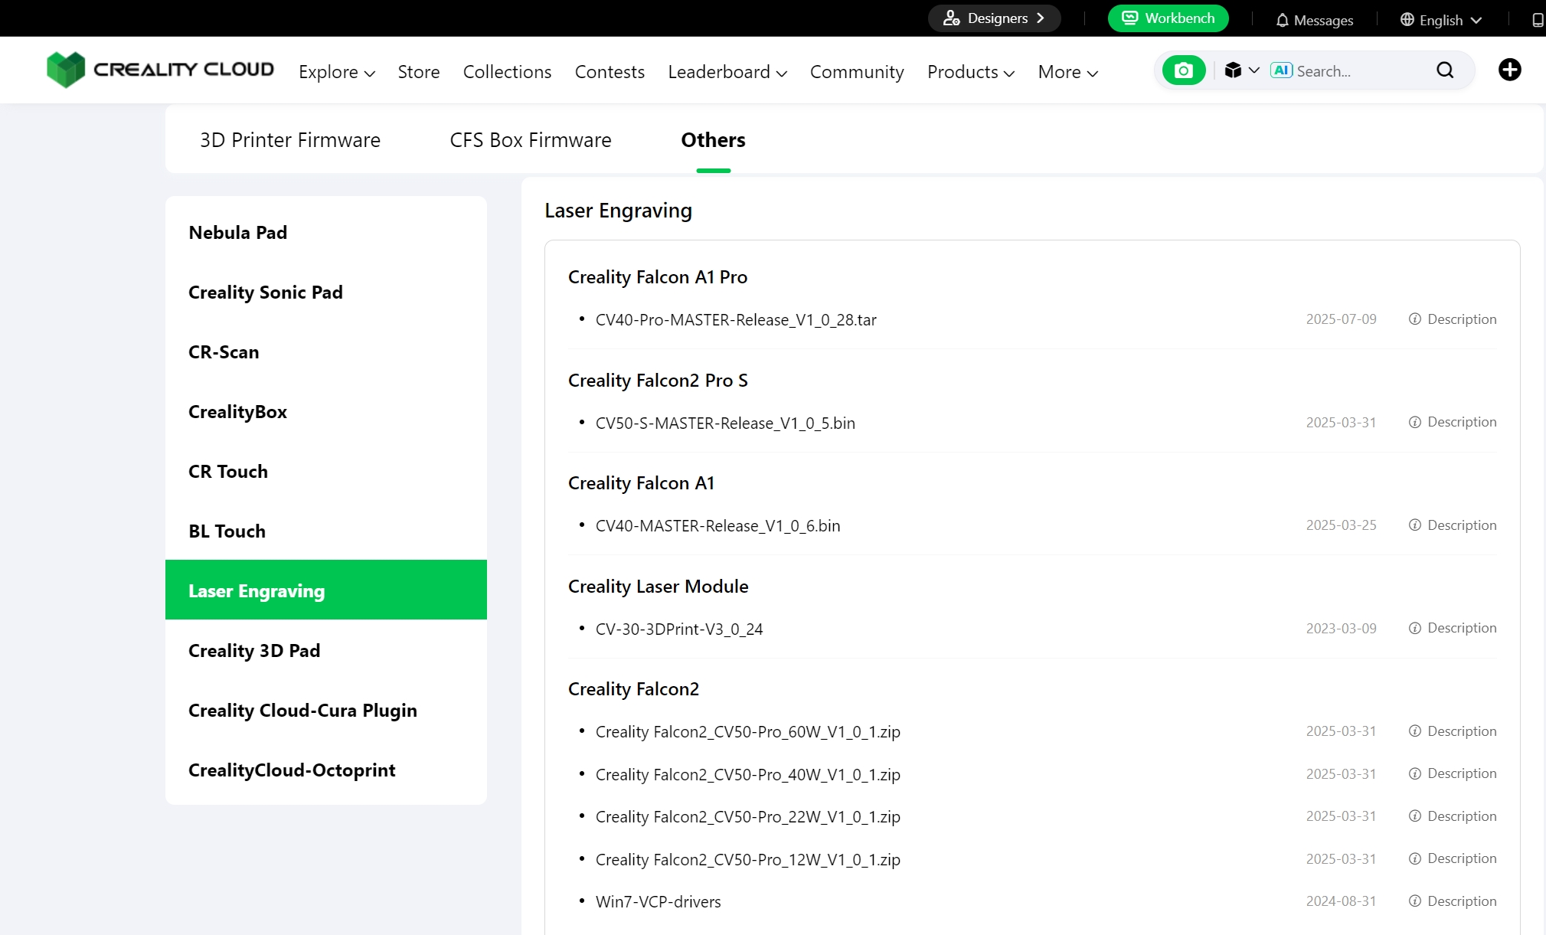Click the Designers label in top bar
1546x935 pixels.
pos(998,18)
